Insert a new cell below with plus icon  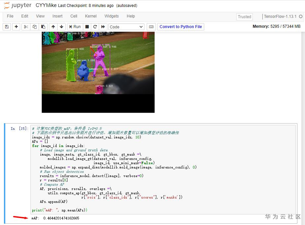[x=16, y=27]
